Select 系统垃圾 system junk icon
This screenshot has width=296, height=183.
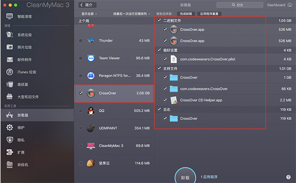pyautogui.click(x=9, y=34)
